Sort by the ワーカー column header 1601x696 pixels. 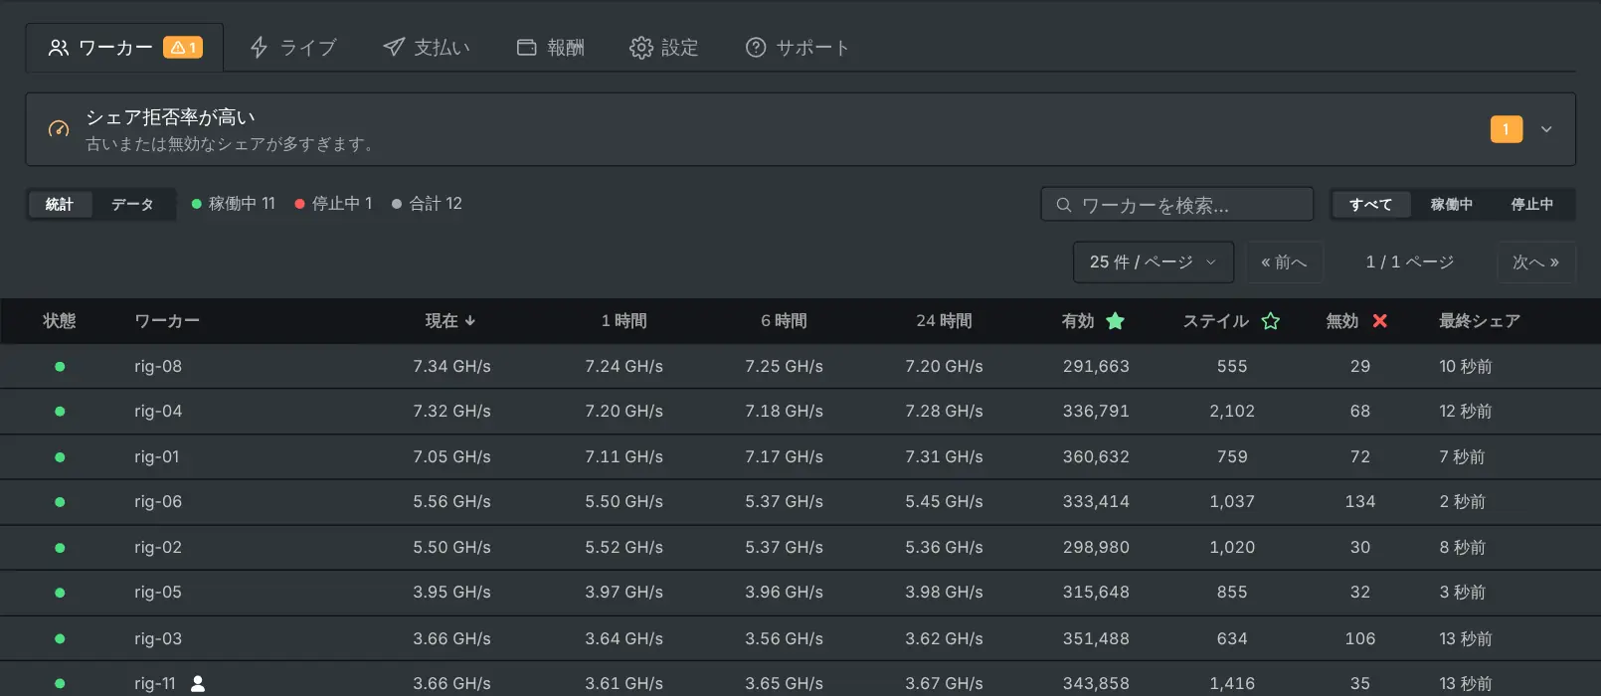click(167, 321)
